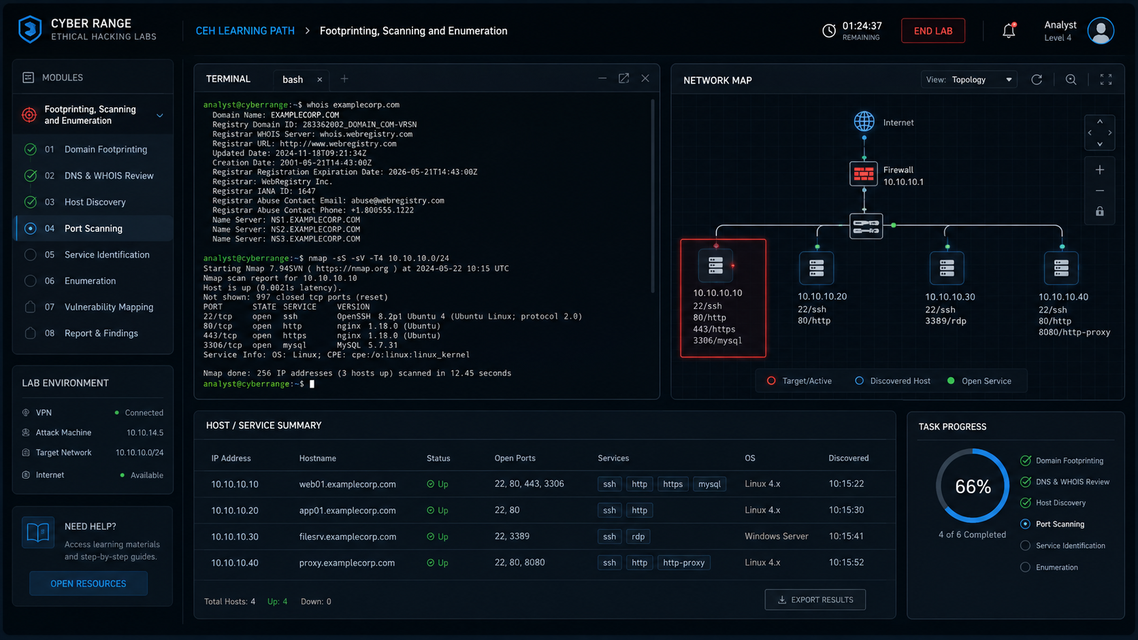Viewport: 1138px width, 640px height.
Task: Open module 03 Host Discovery
Action: click(x=93, y=202)
